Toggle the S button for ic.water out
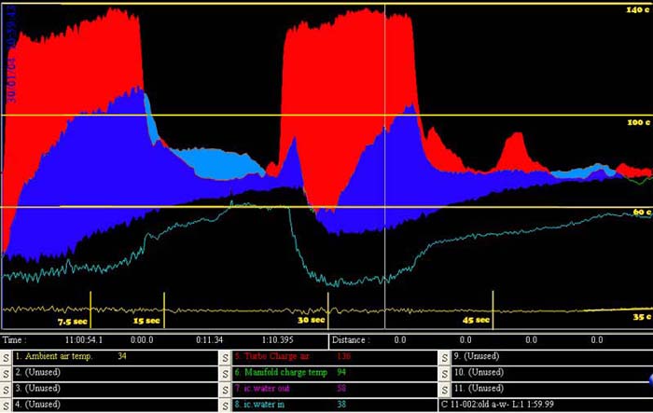 click(225, 390)
